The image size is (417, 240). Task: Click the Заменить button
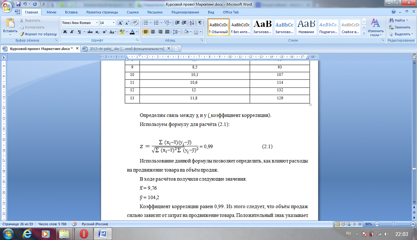click(x=400, y=27)
